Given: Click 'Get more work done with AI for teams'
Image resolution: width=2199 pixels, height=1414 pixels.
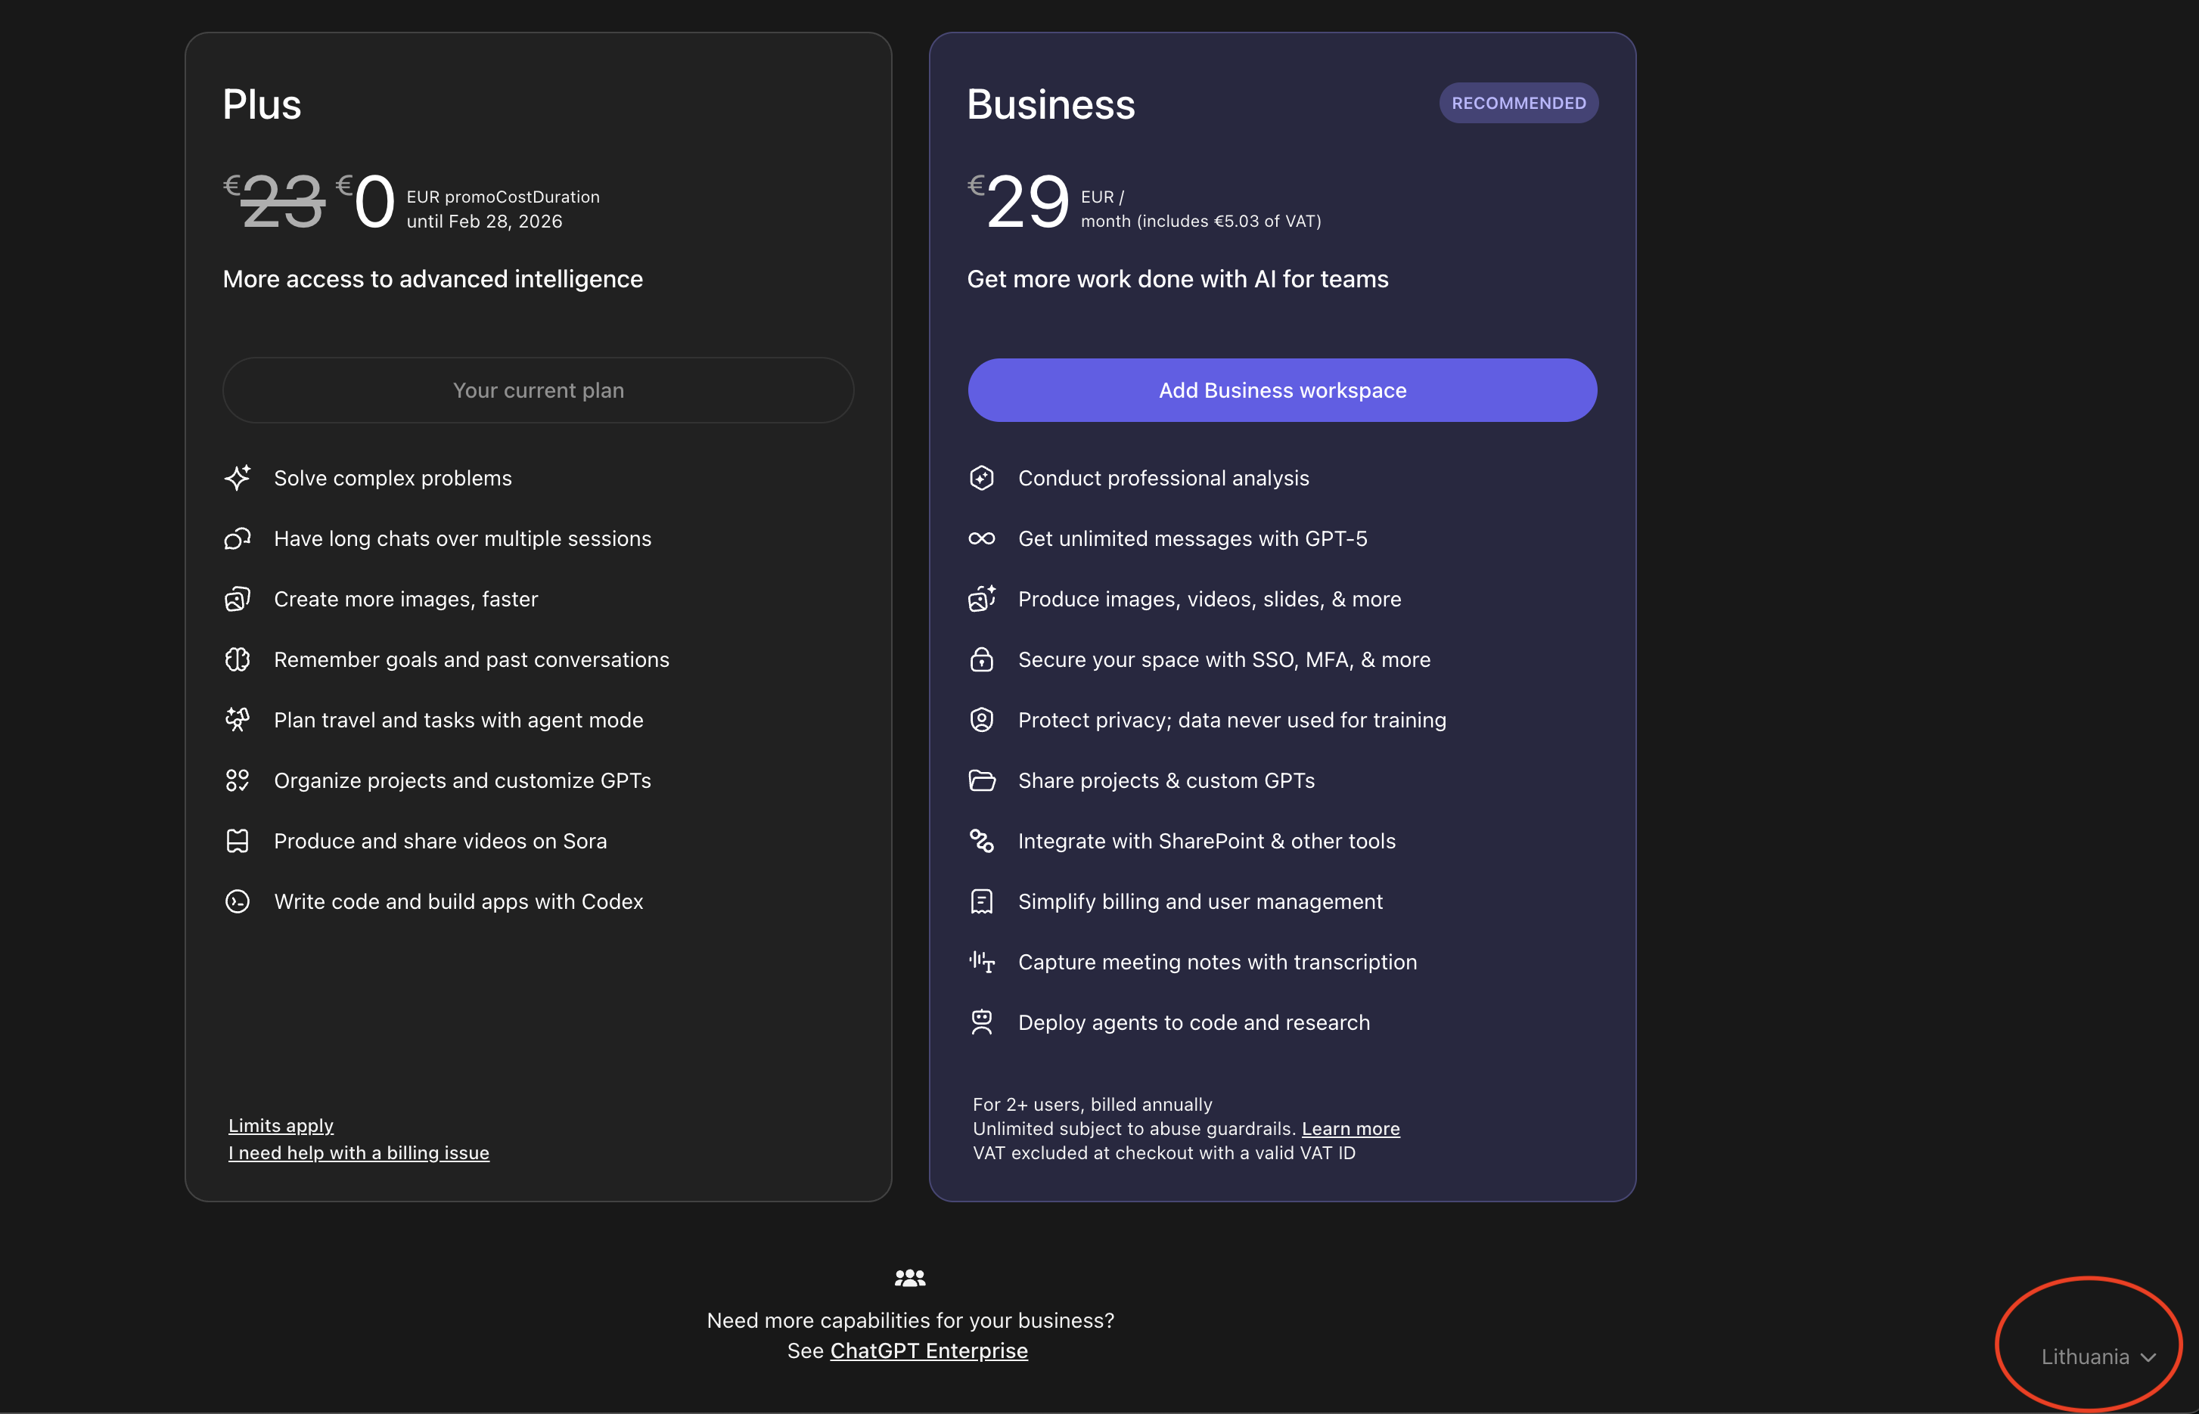Looking at the screenshot, I should (1178, 279).
